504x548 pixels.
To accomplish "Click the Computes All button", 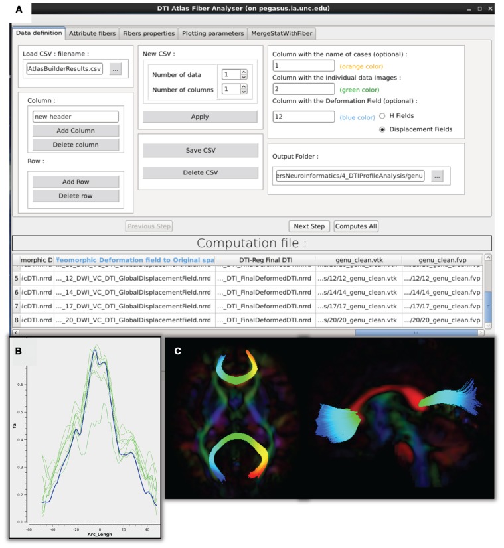I will click(356, 226).
